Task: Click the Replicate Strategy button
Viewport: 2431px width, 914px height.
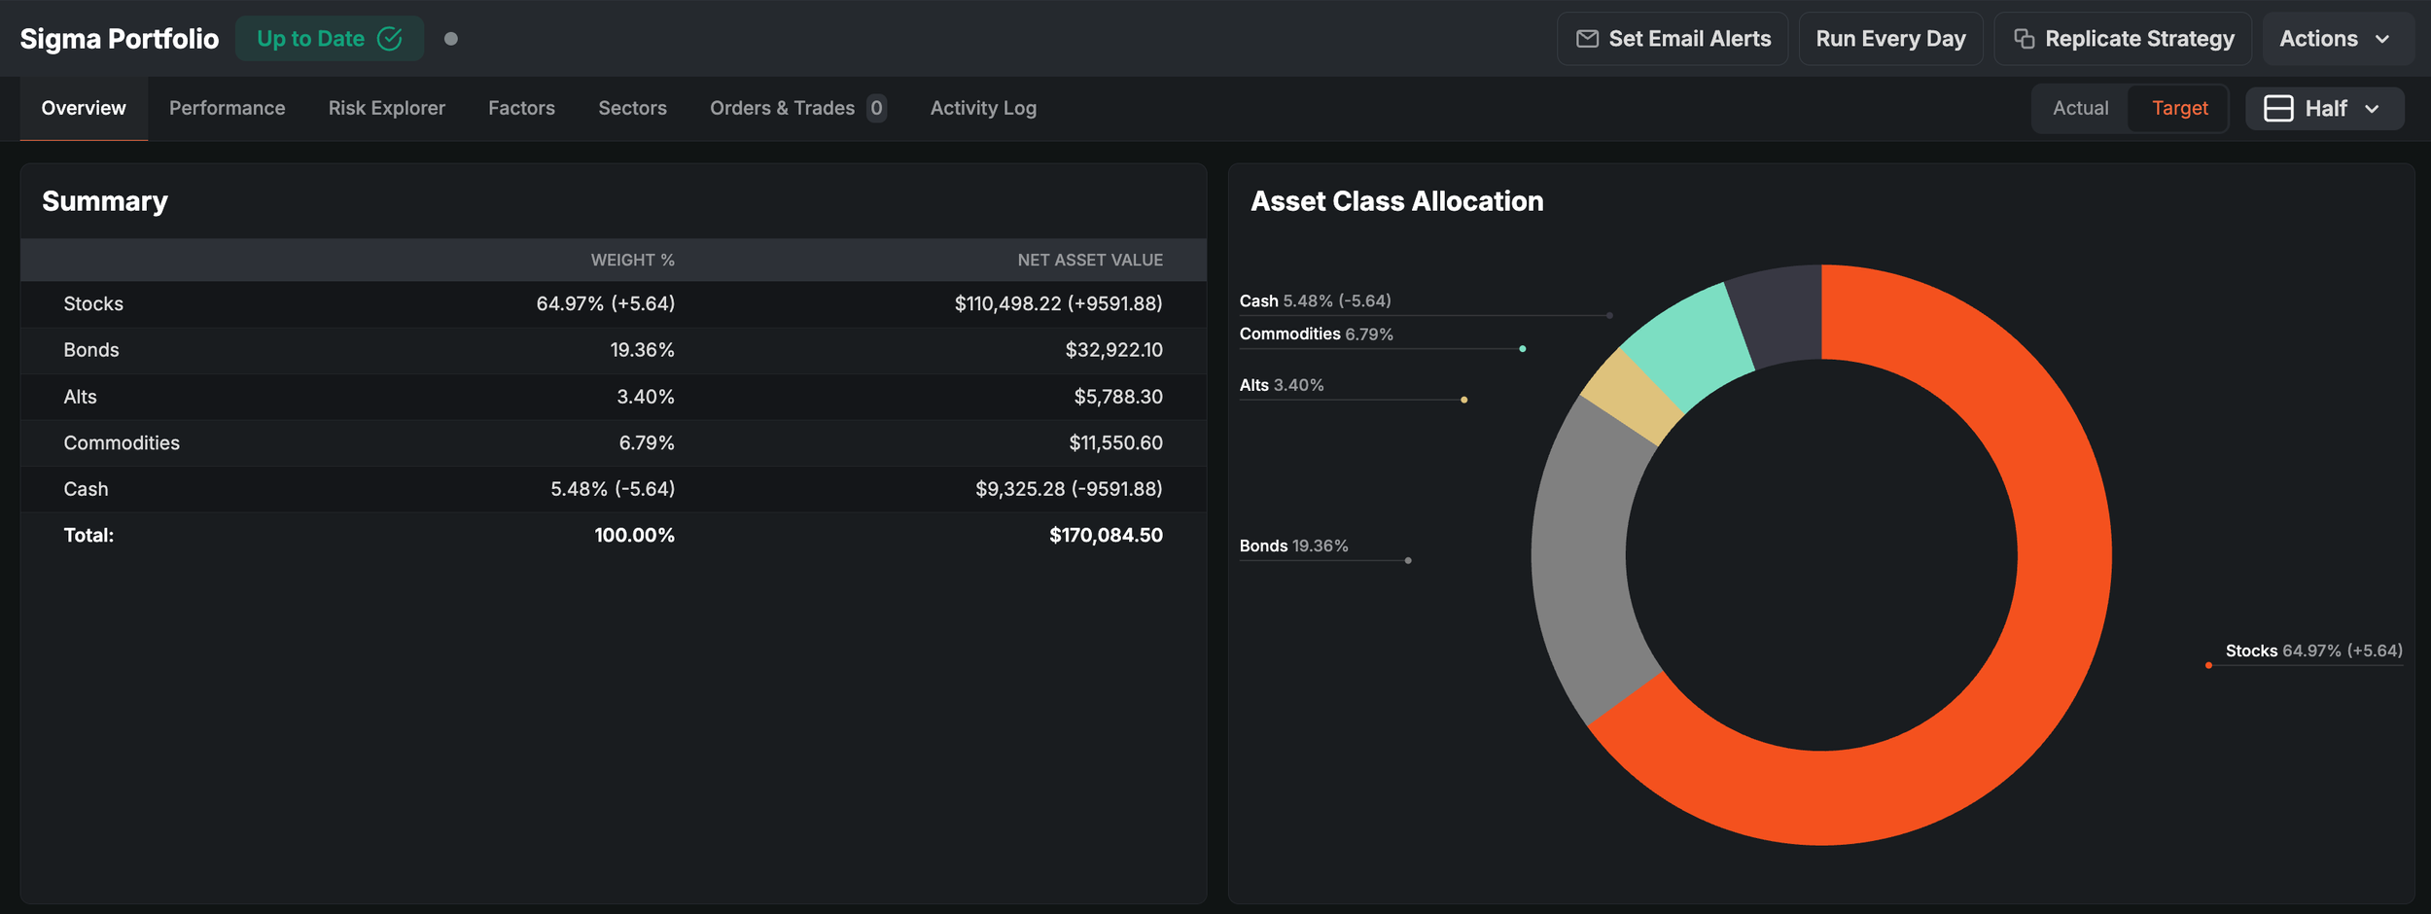Action: click(x=2123, y=39)
